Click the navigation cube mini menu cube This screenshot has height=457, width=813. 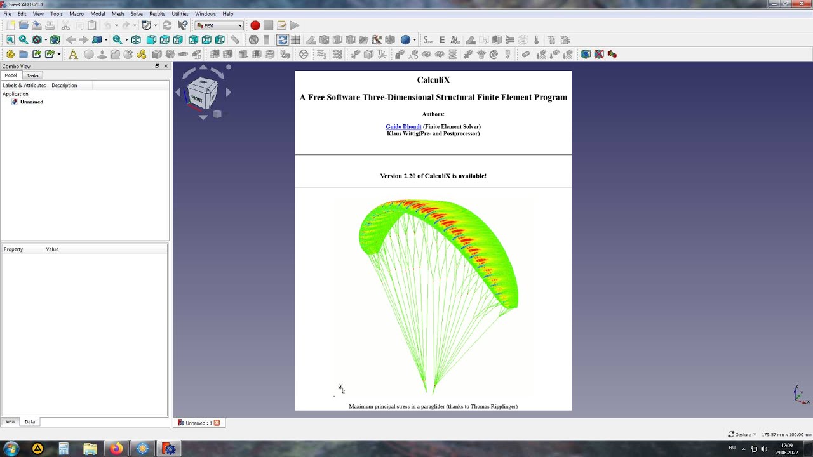pos(217,114)
